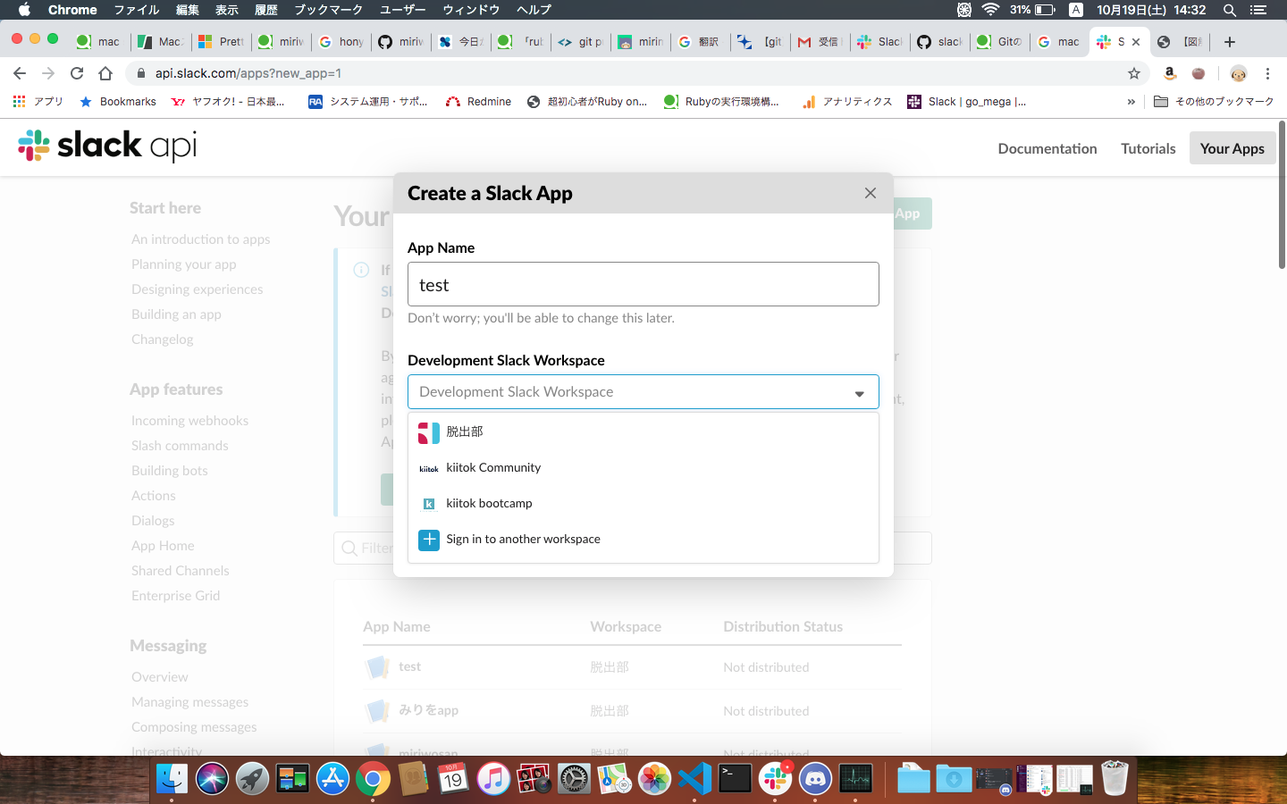Open Finder from the Dock
Screen dimensions: 1287x804
point(172,779)
